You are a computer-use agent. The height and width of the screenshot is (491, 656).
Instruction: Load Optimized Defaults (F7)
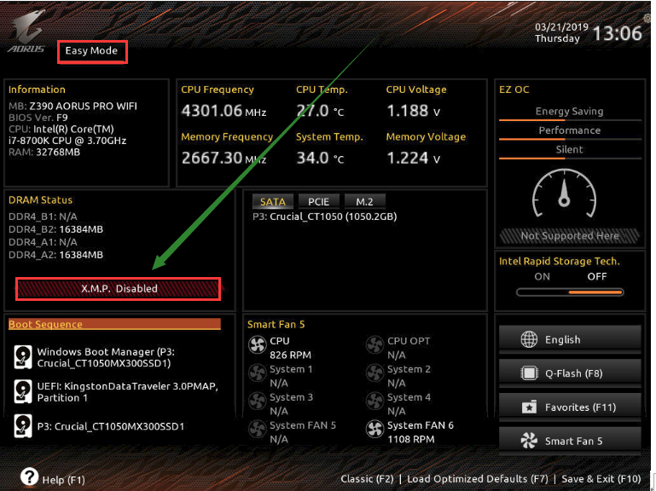click(478, 479)
